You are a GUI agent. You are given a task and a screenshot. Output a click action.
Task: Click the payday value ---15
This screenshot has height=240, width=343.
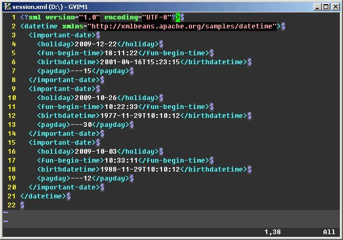tap(81, 71)
